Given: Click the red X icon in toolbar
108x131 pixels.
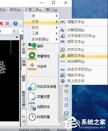Looking at the screenshot, I should pos(1,23).
